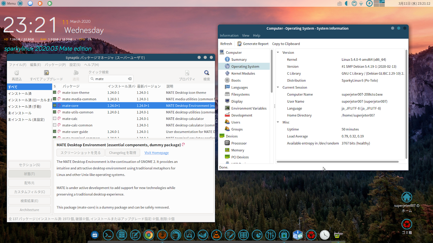Image resolution: width=433 pixels, height=243 pixels.
Task: Open the Visit Homepage link
Action: 156,153
